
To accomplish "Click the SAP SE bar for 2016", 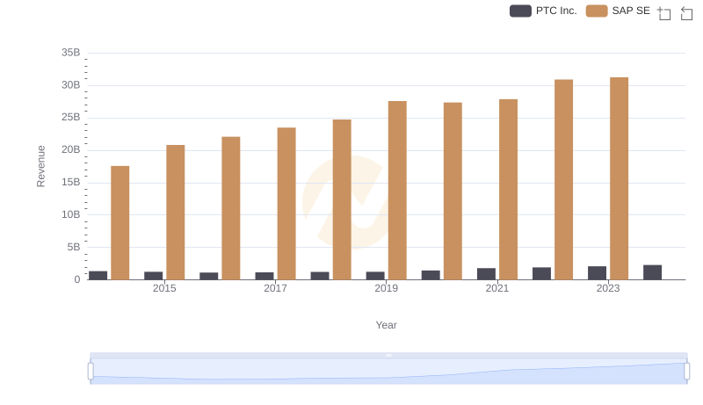I will pyautogui.click(x=231, y=208).
